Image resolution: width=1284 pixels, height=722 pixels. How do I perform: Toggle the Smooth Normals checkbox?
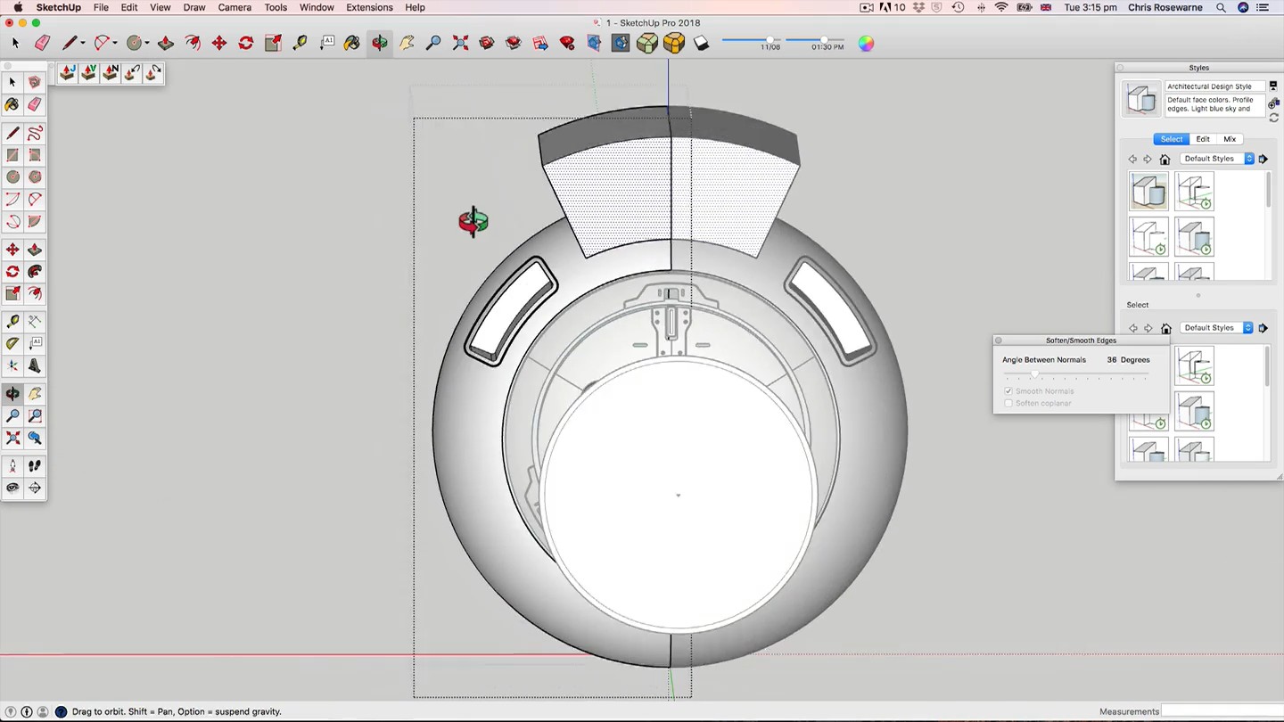(x=1008, y=391)
